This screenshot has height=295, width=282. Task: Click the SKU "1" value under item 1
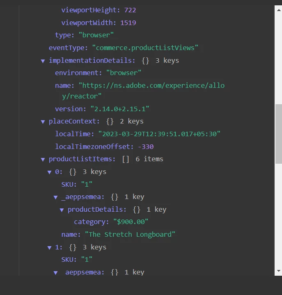tap(87, 260)
